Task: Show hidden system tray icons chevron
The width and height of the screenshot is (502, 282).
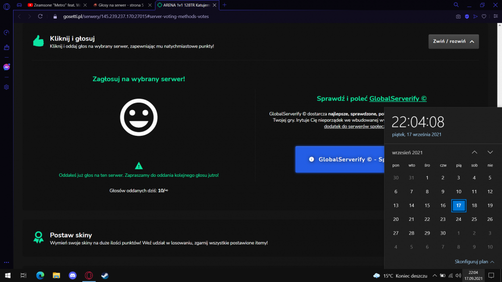Action: coord(434,275)
